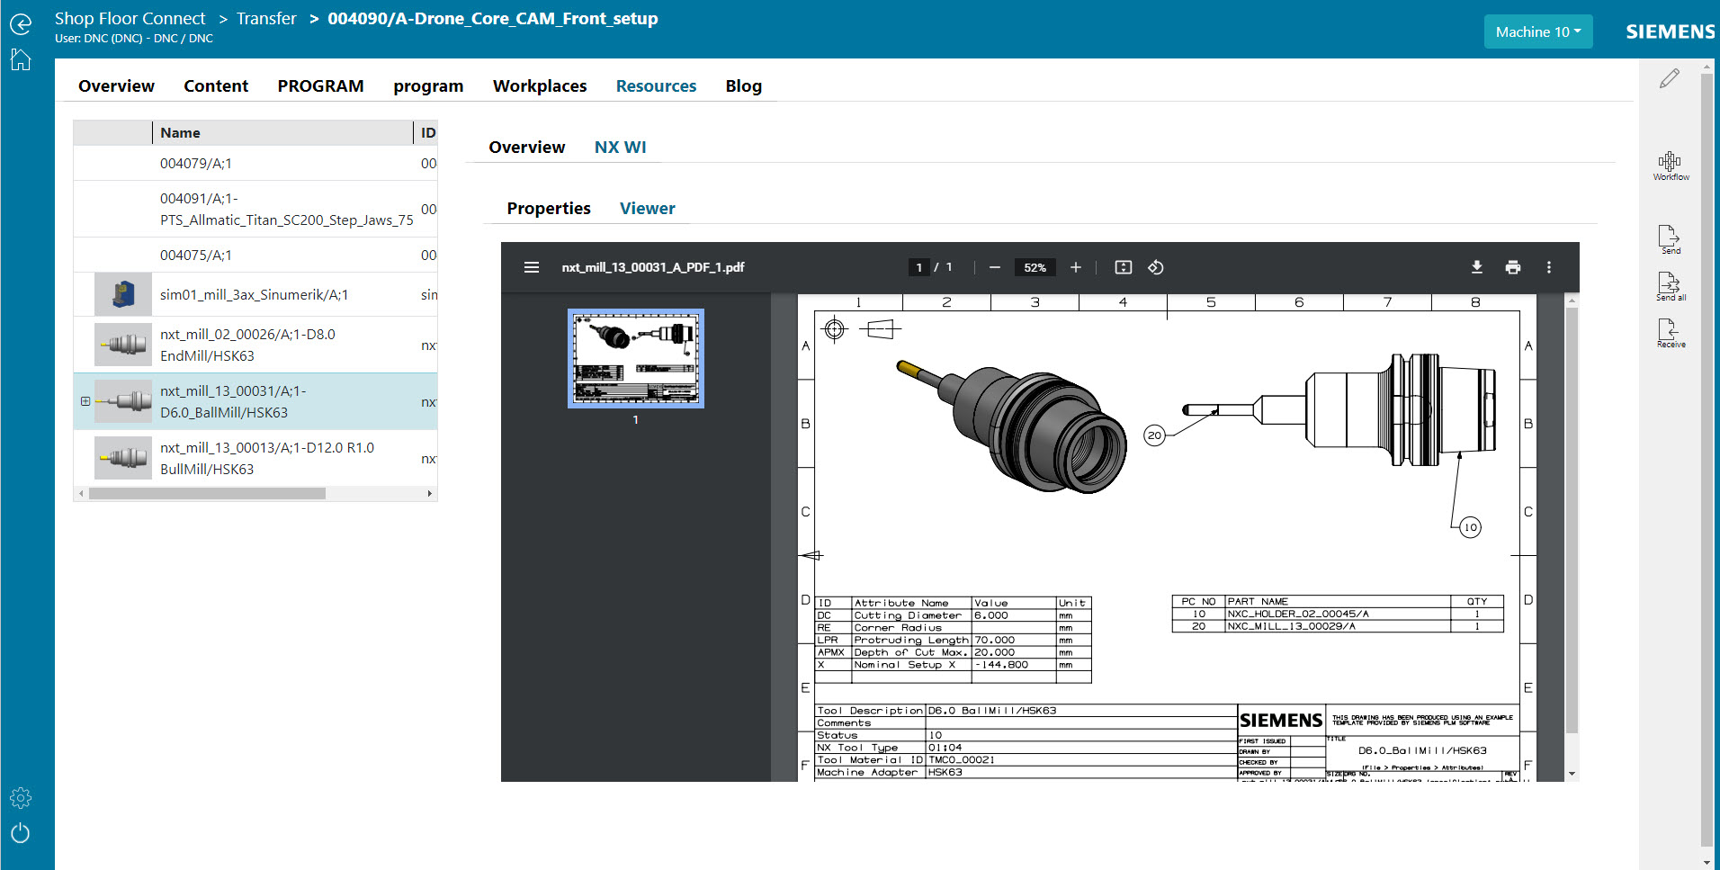Open the Machine 10 dropdown
Viewport: 1720px width, 870px height.
point(1537,31)
